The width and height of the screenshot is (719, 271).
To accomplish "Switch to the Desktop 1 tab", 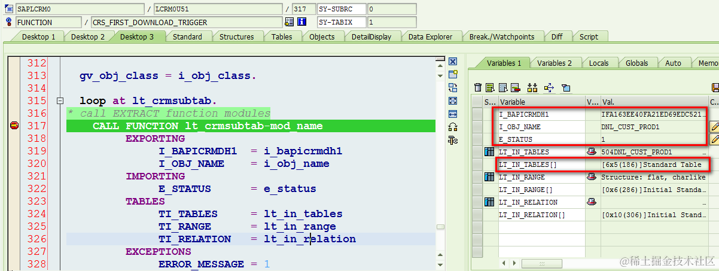I will 38,36.
